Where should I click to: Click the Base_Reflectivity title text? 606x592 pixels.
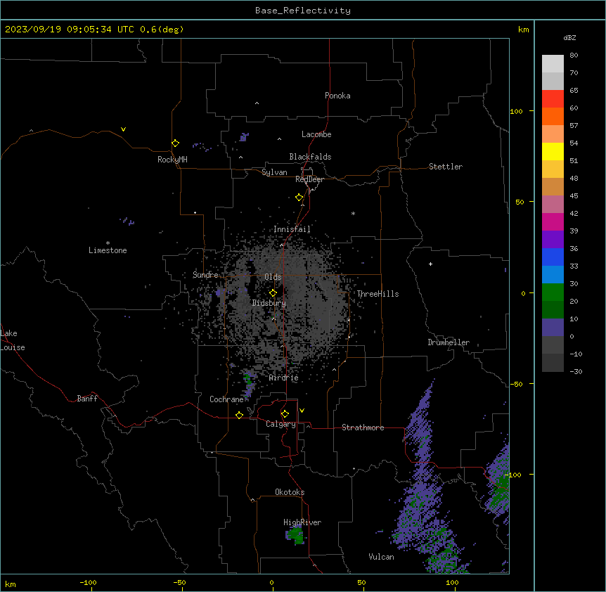point(303,11)
